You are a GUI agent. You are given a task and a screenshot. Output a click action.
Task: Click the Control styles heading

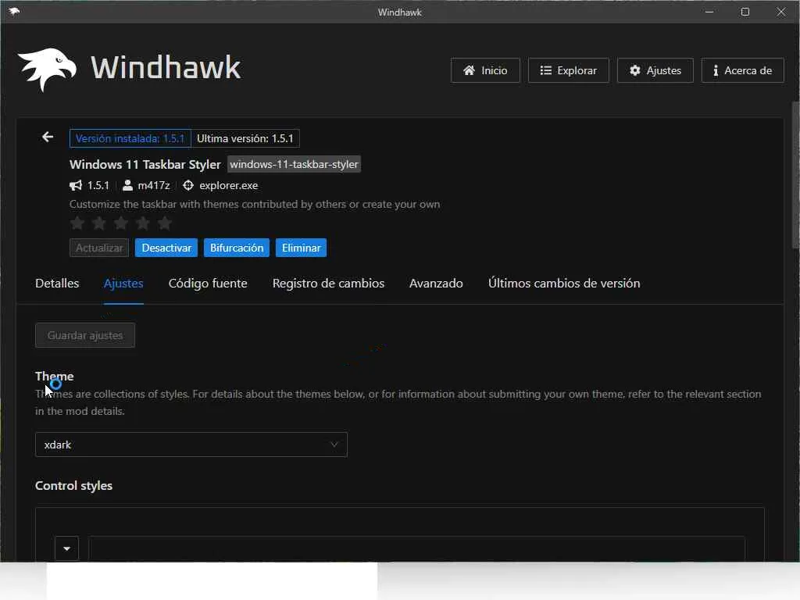pos(73,486)
